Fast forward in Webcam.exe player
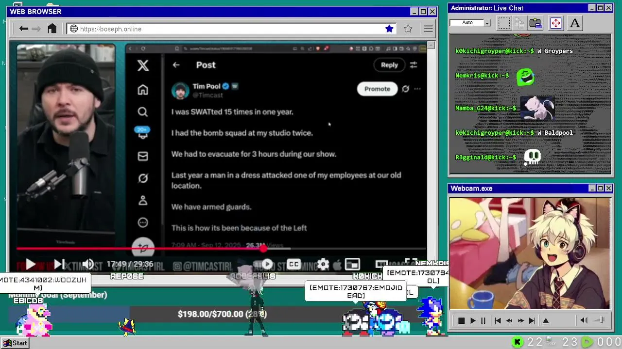Image resolution: width=622 pixels, height=349 pixels. pyautogui.click(x=520, y=320)
